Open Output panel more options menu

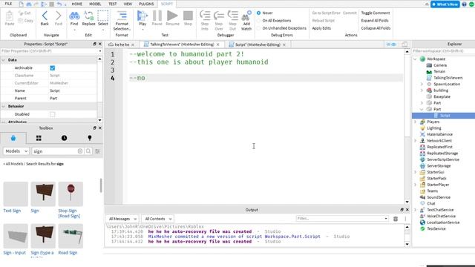pos(406,219)
